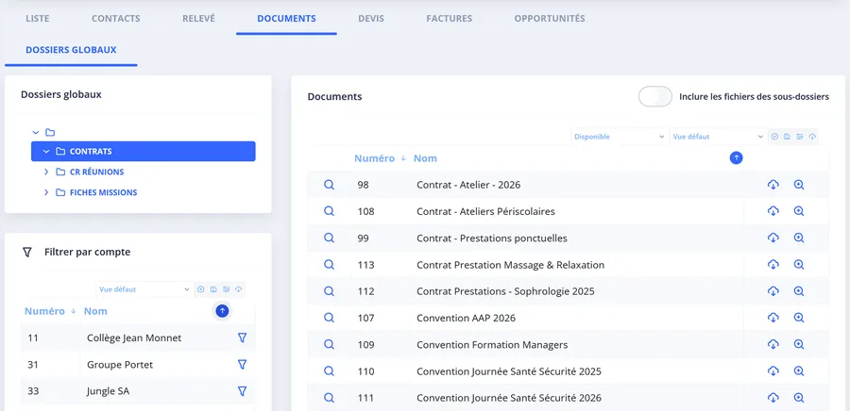This screenshot has width=850, height=411.
Task: Preview zoom for Convention Journée Santé Sécurité 2026
Action: point(798,398)
